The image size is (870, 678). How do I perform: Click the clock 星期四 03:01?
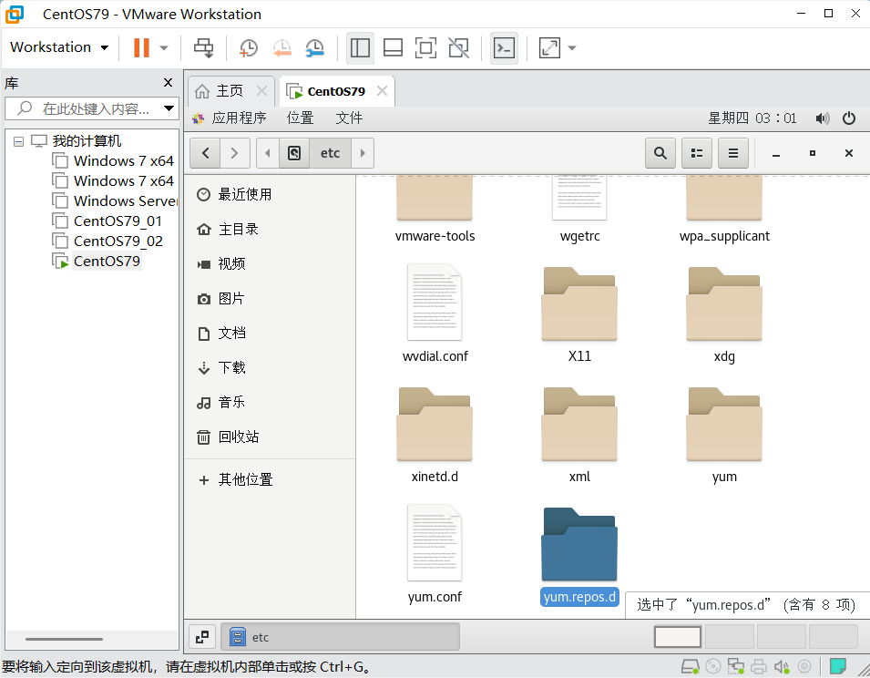pos(752,118)
